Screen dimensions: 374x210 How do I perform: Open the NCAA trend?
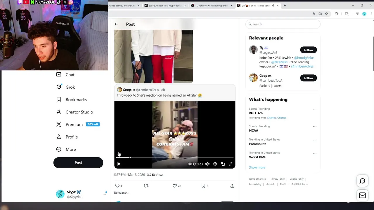click(254, 130)
